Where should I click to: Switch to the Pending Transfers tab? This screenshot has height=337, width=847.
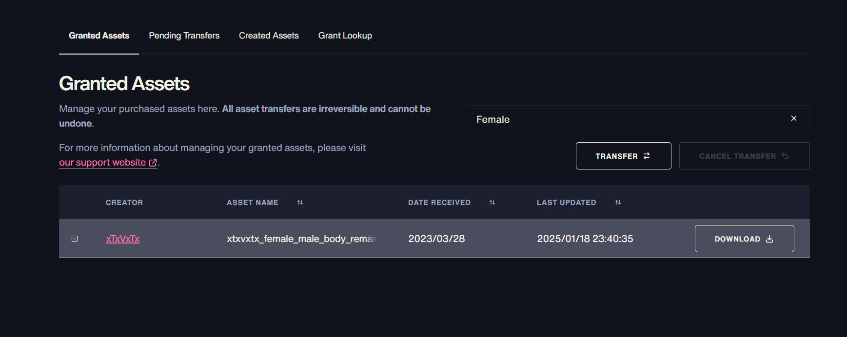click(184, 36)
